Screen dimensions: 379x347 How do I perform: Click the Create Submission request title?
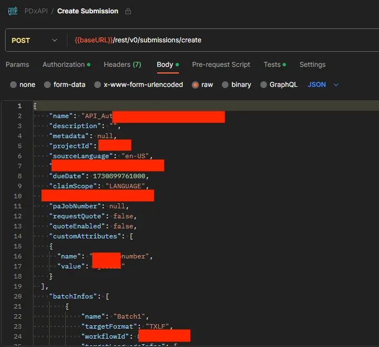[88, 11]
